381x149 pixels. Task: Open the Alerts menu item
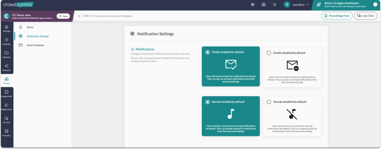point(30,27)
